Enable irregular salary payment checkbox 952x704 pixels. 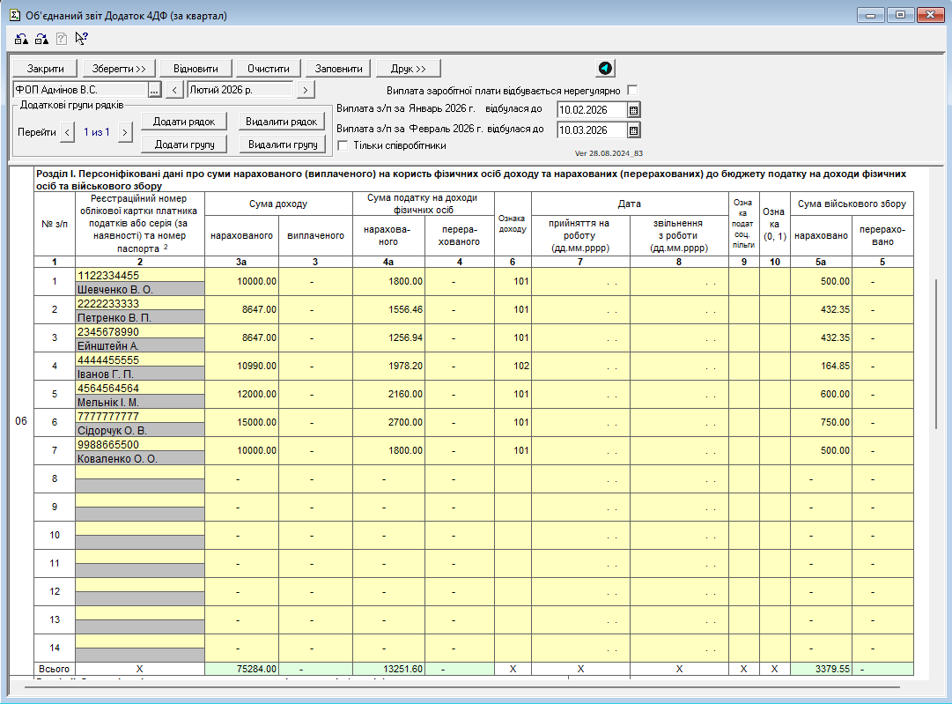pyautogui.click(x=632, y=91)
